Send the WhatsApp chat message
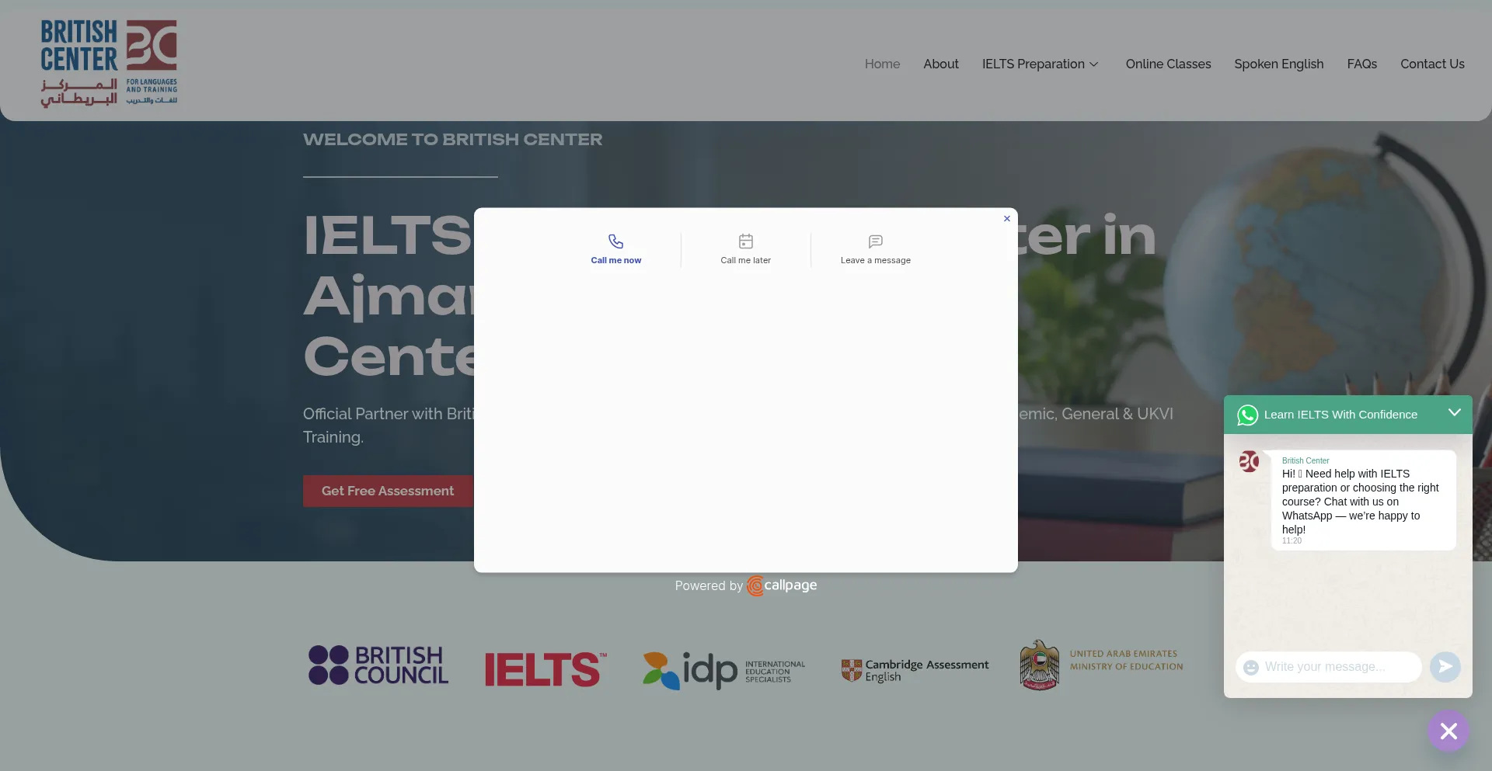 point(1445,667)
